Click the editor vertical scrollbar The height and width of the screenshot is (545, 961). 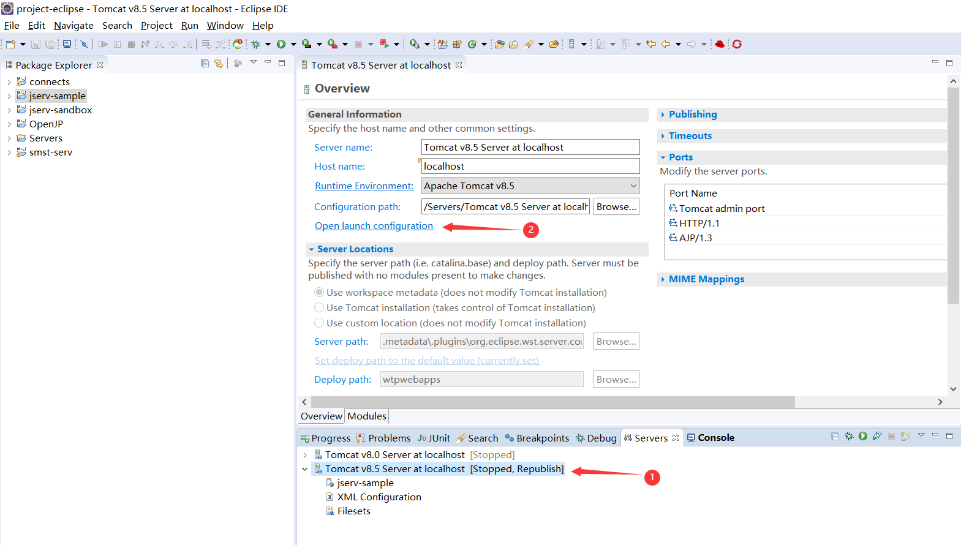tap(953, 196)
